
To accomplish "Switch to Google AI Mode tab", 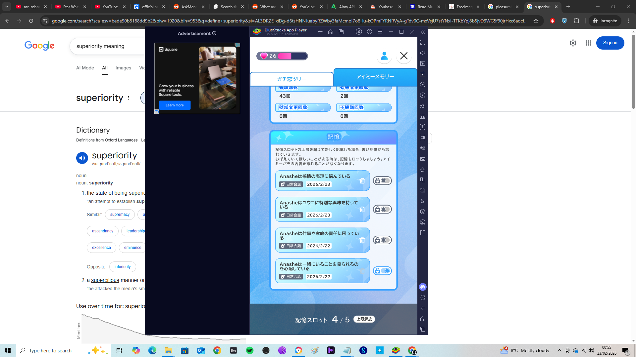I will pyautogui.click(x=85, y=68).
